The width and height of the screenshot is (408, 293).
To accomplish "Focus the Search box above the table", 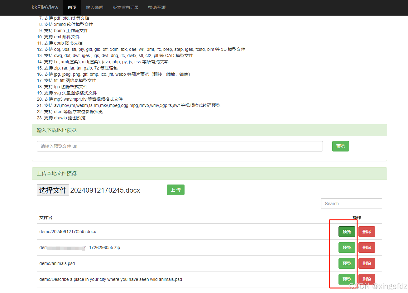I will pos(351,204).
